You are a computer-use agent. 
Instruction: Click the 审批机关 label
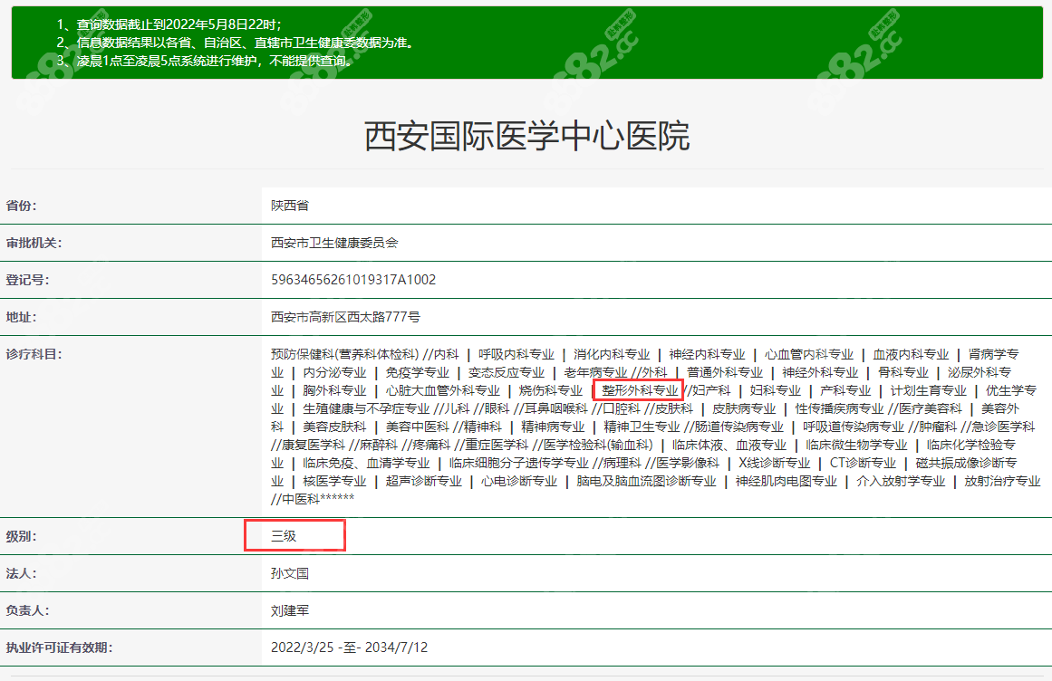click(x=34, y=243)
